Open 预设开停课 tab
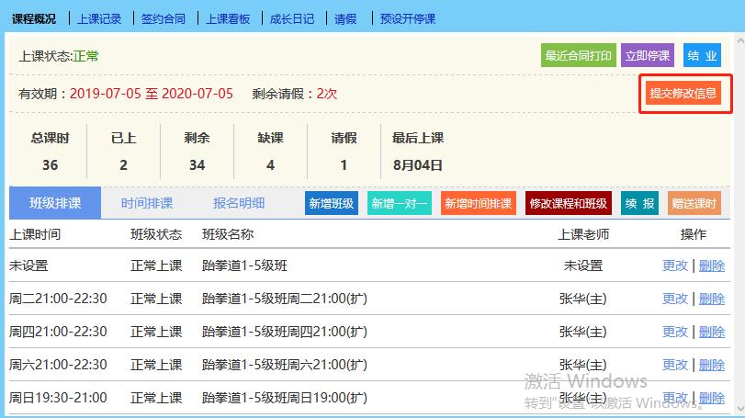Screen dimensions: 745x418 [x=407, y=18]
